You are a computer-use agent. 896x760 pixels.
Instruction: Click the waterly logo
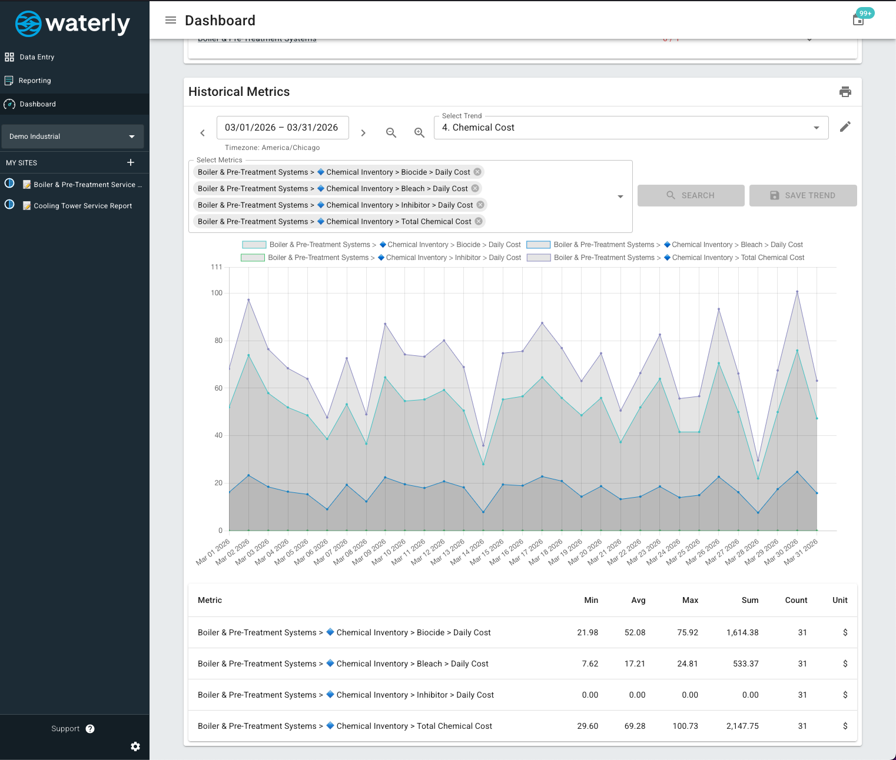coord(72,24)
